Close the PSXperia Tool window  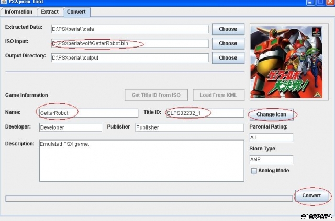tap(330, 2)
